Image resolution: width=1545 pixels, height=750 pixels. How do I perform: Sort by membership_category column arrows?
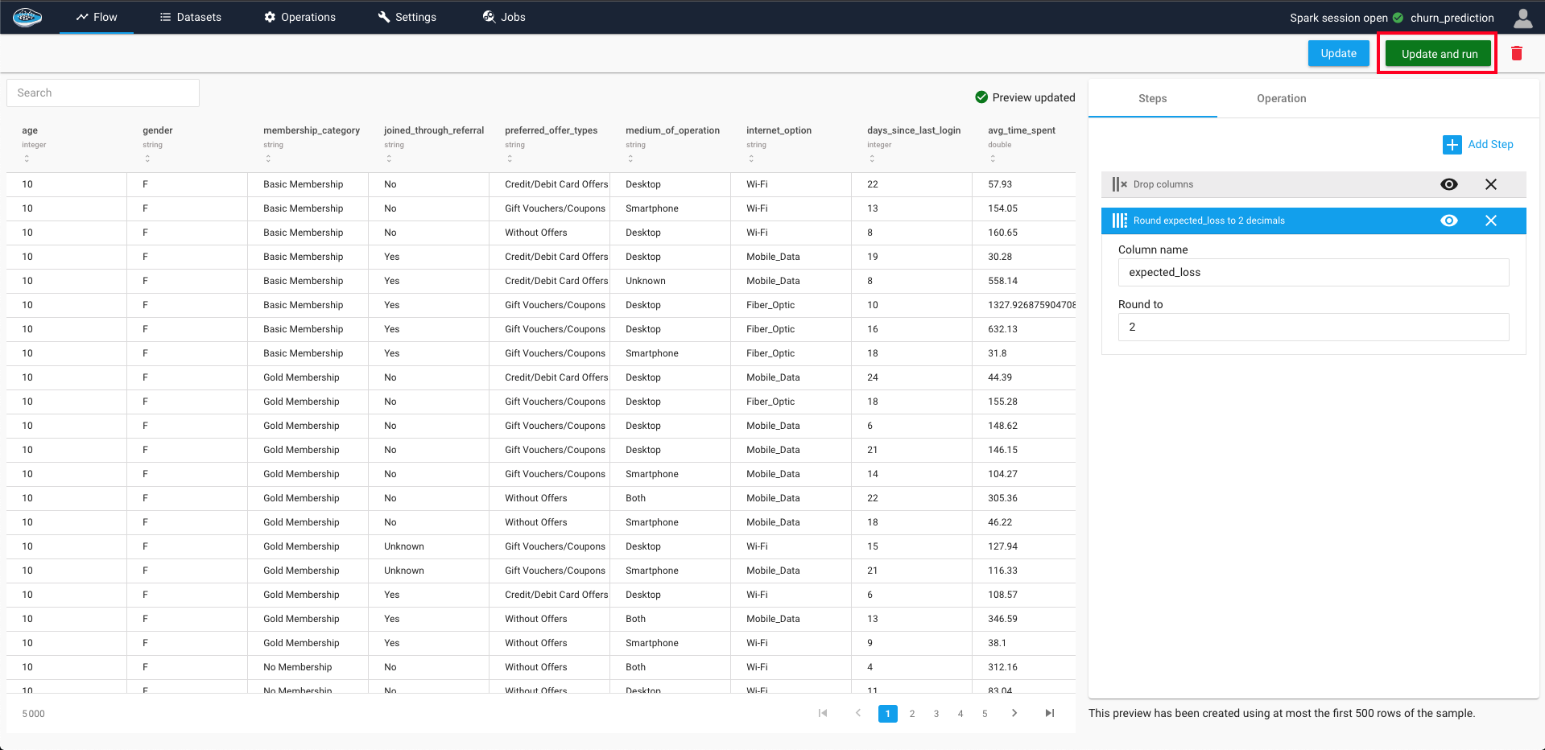268,159
